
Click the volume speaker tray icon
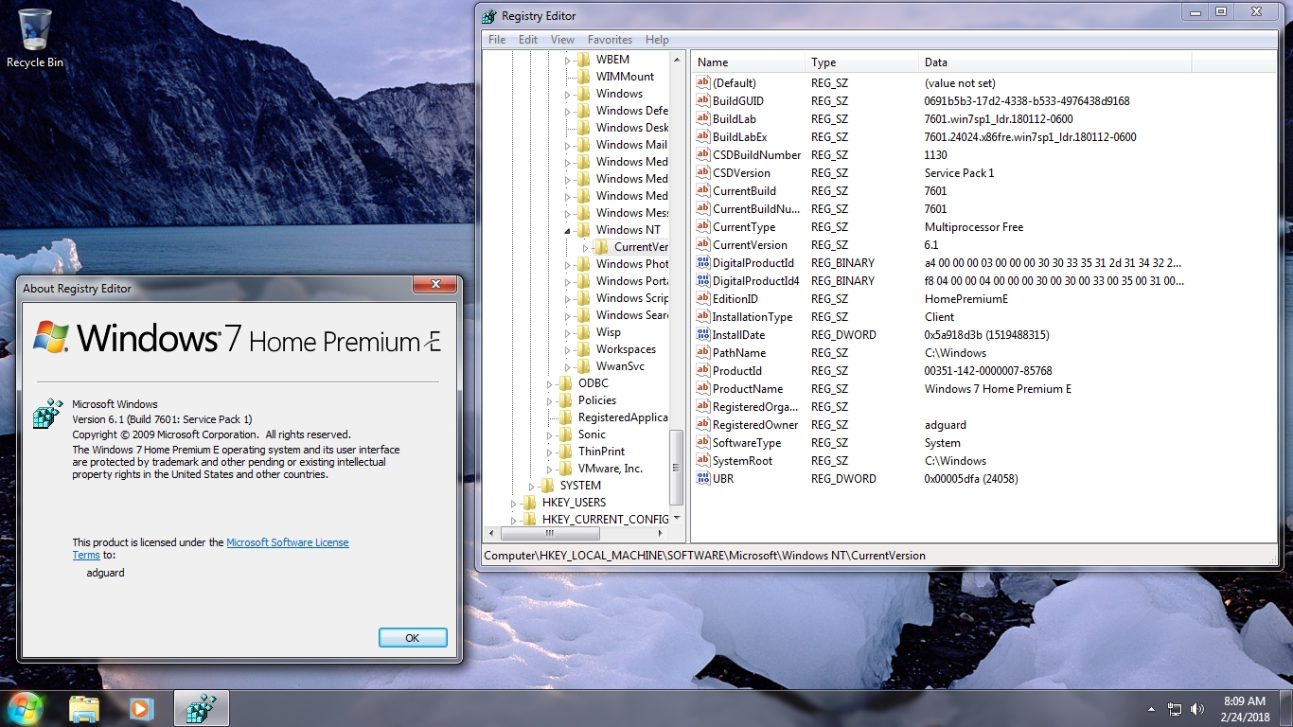(x=1197, y=708)
